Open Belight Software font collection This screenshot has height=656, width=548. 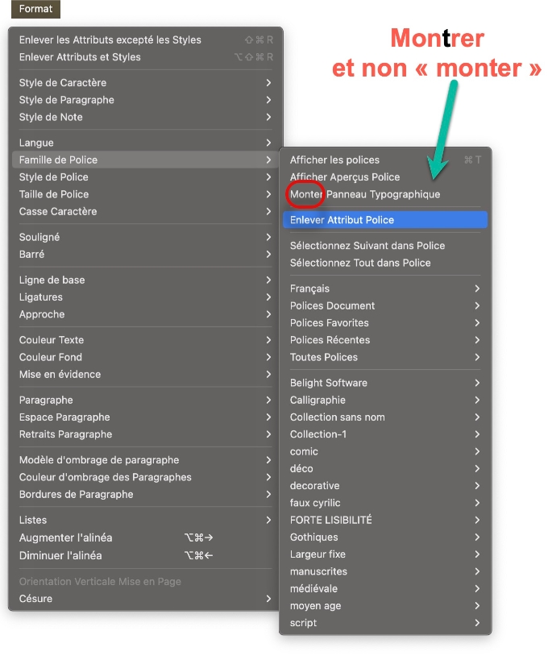coord(385,383)
